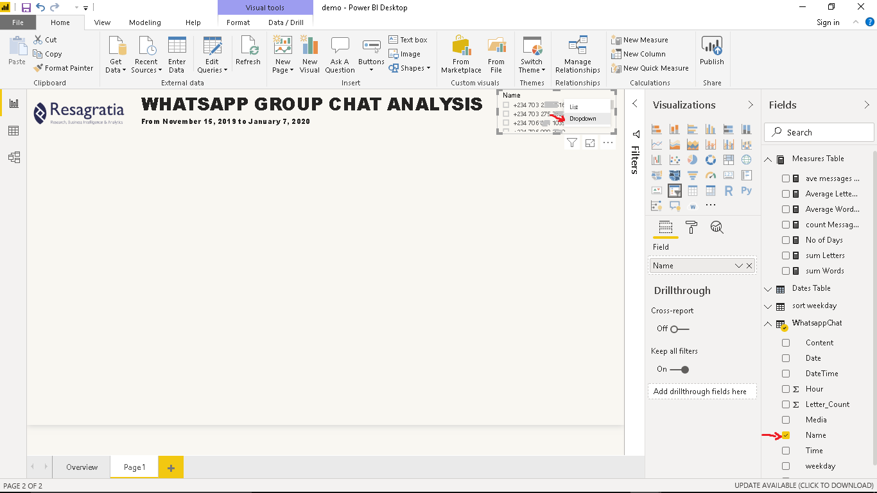
Task: Open the Name field well dropdown arrow
Action: [739, 266]
